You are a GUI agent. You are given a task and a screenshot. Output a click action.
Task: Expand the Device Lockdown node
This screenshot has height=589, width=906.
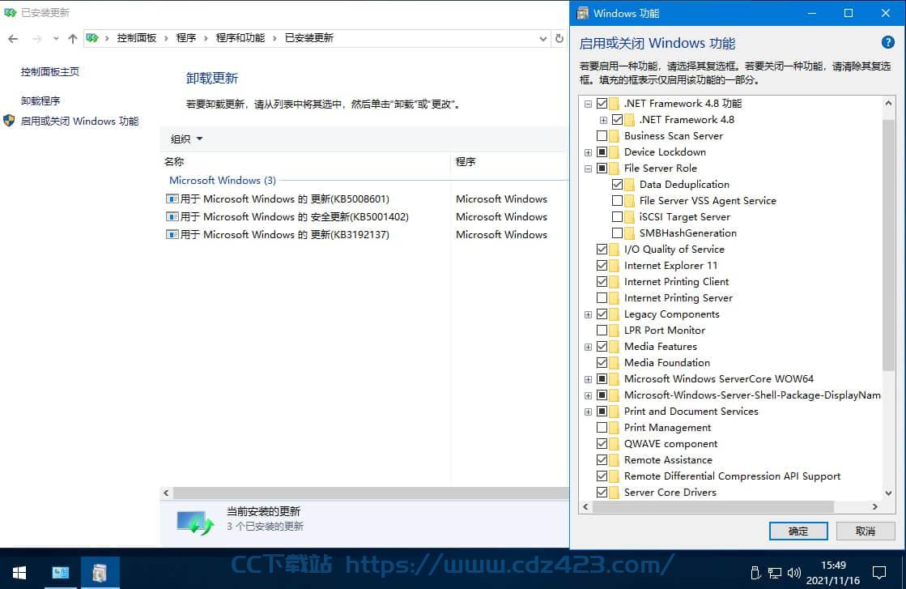[588, 152]
